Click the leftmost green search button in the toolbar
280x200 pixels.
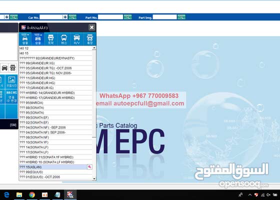tap(14, 17)
